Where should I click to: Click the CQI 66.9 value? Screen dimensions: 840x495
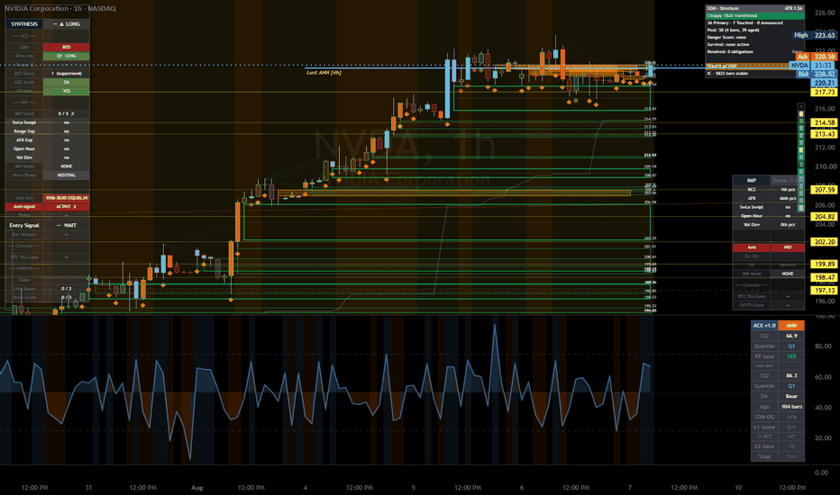[x=791, y=336]
